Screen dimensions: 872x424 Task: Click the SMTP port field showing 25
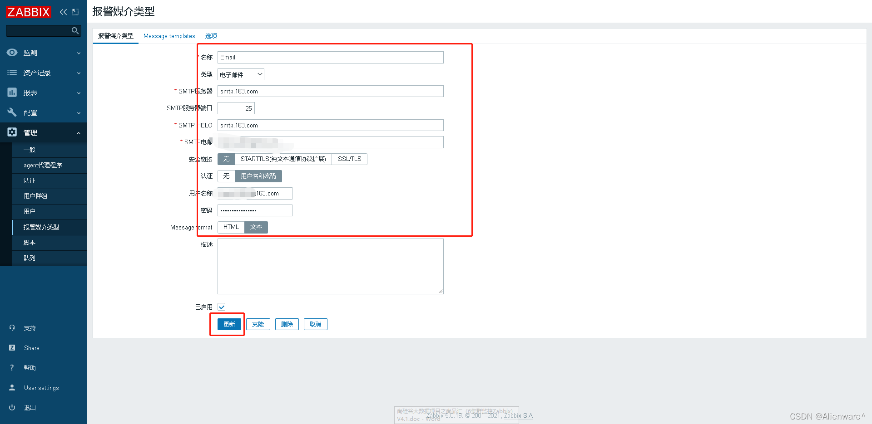coord(236,108)
